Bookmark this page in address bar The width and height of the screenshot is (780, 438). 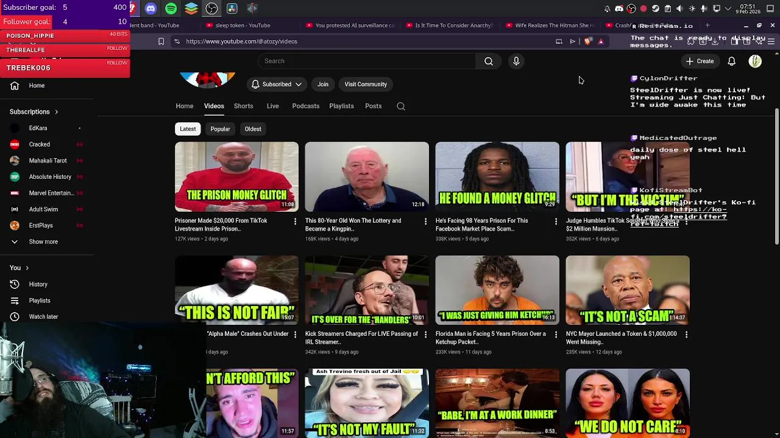pos(161,41)
